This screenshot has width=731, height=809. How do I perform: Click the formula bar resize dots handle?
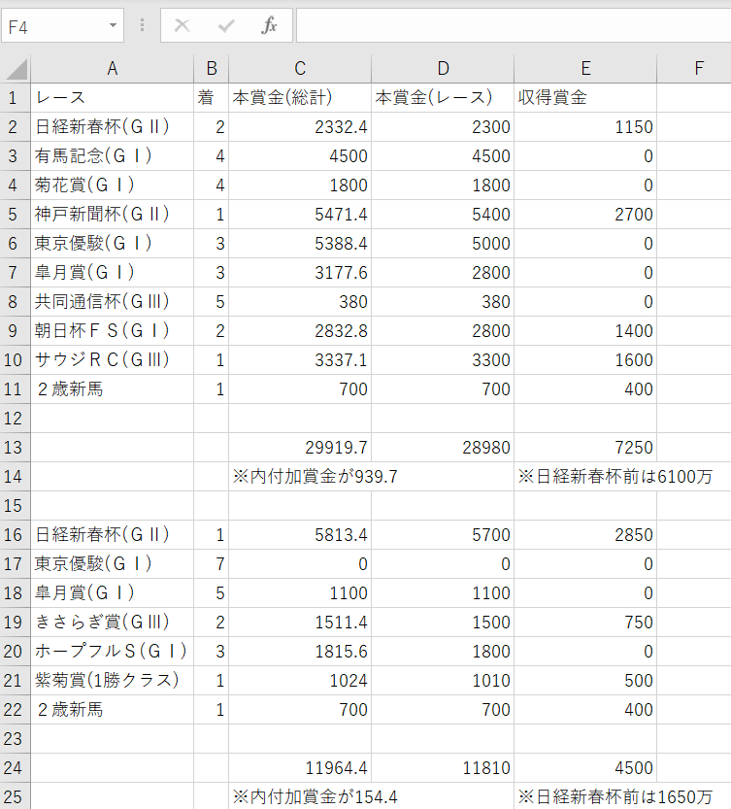pyautogui.click(x=143, y=25)
